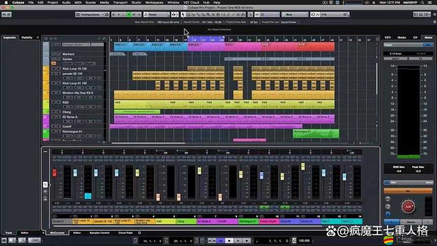The image size is (437, 246).
Task: Open the Configurations toolbar dropdown
Action: [90, 14]
